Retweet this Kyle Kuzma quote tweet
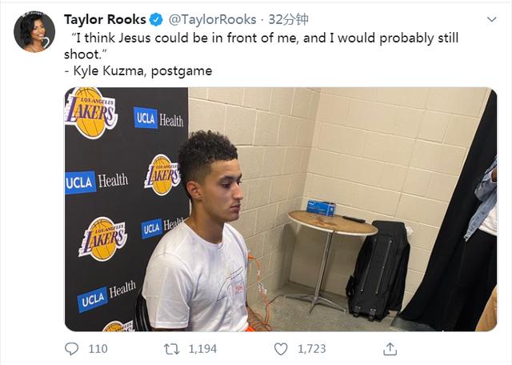 [x=172, y=349]
